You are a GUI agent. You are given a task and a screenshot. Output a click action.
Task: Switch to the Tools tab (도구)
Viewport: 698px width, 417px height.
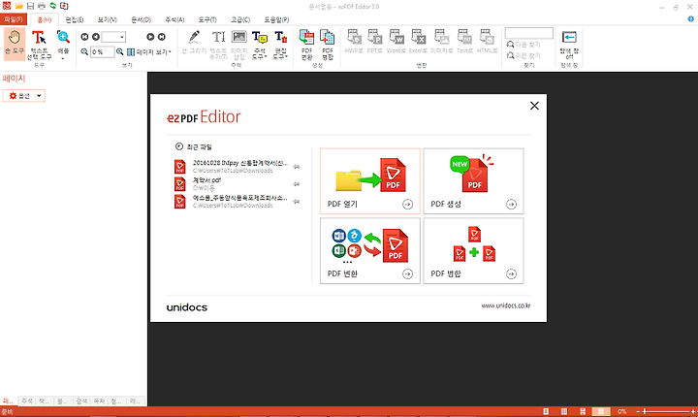pos(207,19)
